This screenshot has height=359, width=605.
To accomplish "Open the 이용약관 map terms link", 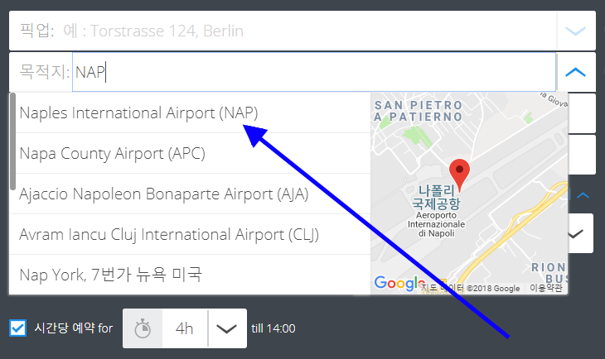I will click(546, 288).
